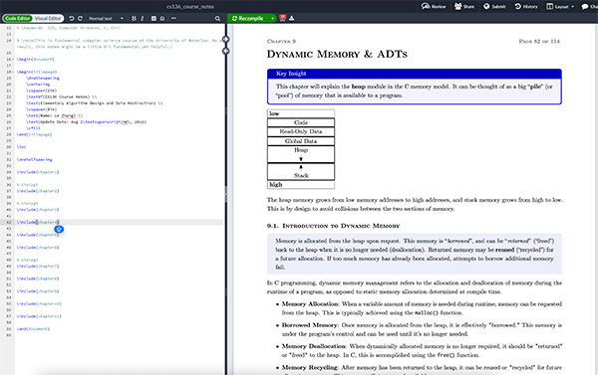Viewport: 598px width, 375px height.
Task: Click the Borrowed Memory bullet in PDF
Action: [419, 329]
